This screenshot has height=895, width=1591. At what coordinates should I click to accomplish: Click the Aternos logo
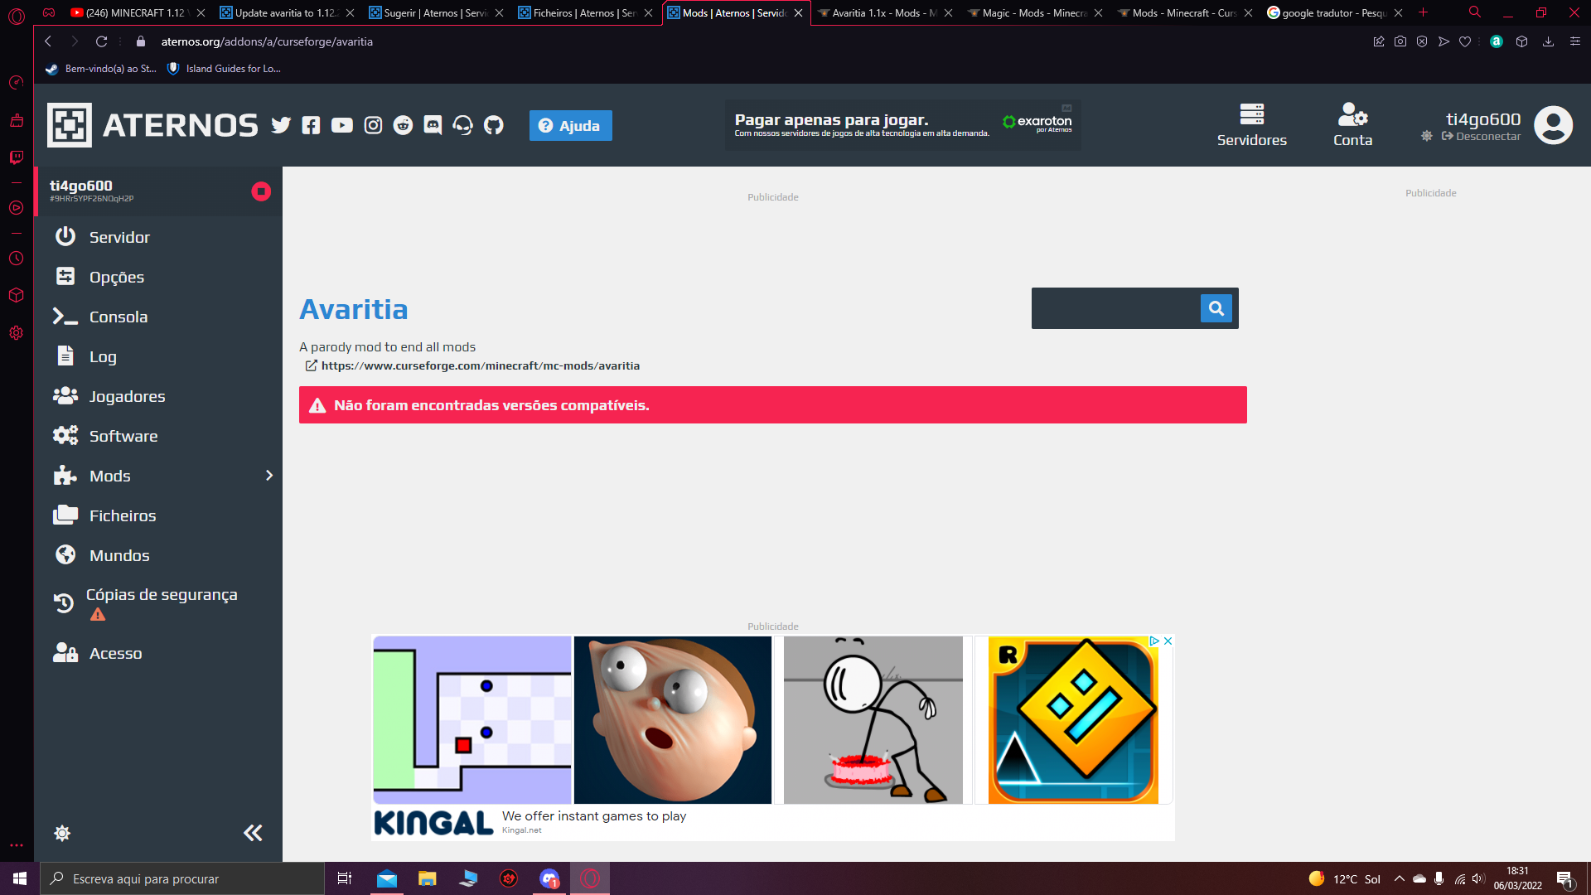[152, 125]
